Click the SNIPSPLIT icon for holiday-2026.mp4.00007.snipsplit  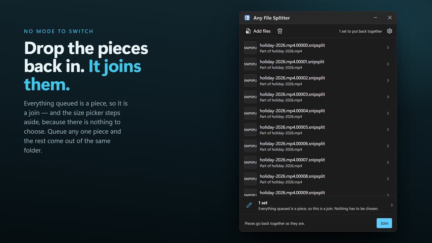(250, 162)
